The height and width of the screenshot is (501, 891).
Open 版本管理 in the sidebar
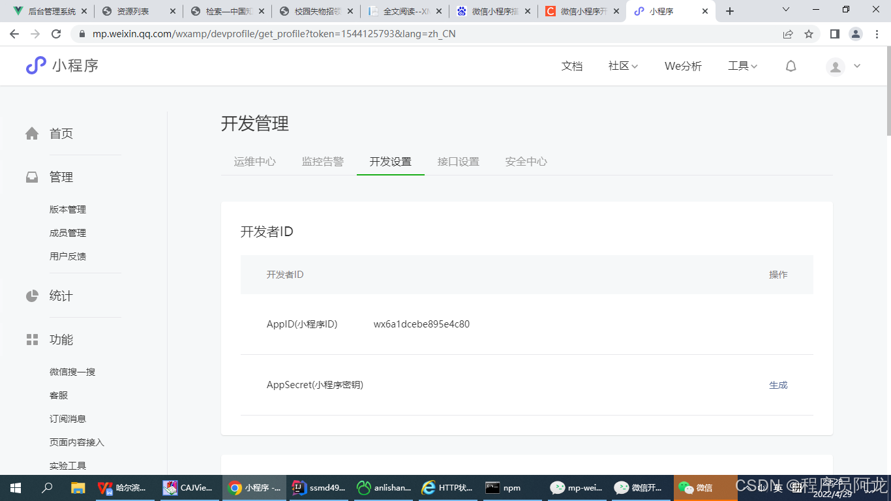(68, 209)
